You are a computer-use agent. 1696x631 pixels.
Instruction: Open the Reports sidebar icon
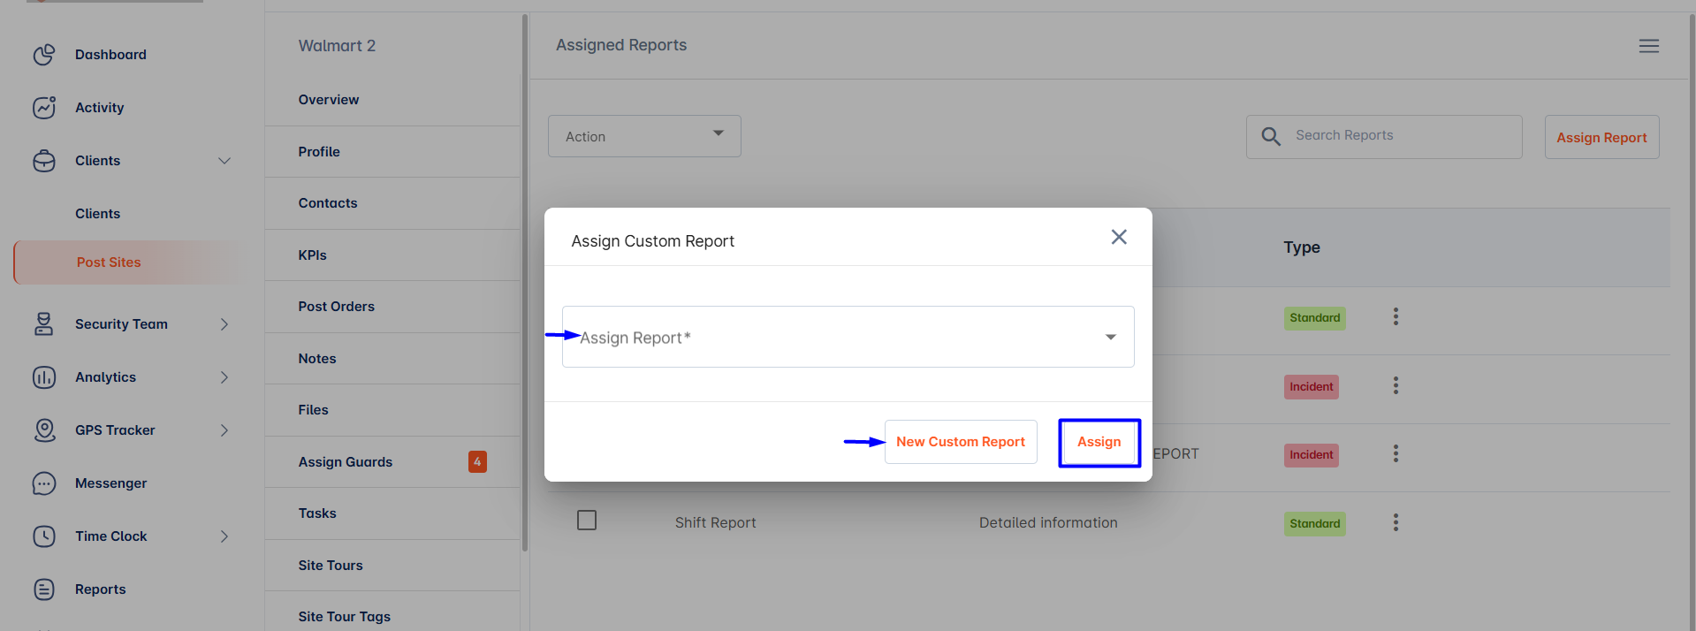pos(44,589)
